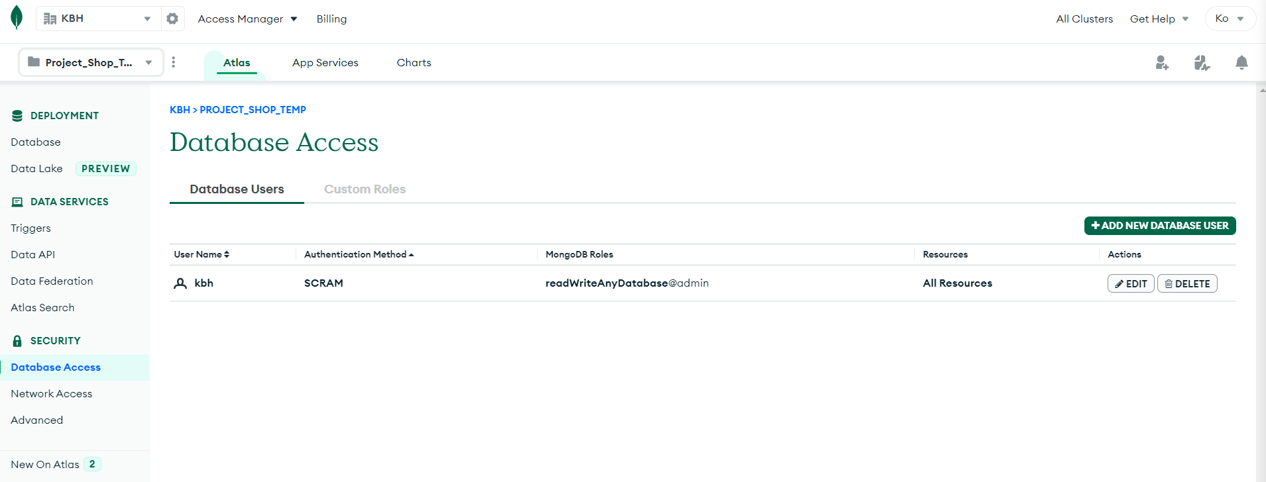Viewport: 1266px width, 482px height.
Task: Expand the Access Manager menu
Action: pyautogui.click(x=247, y=19)
